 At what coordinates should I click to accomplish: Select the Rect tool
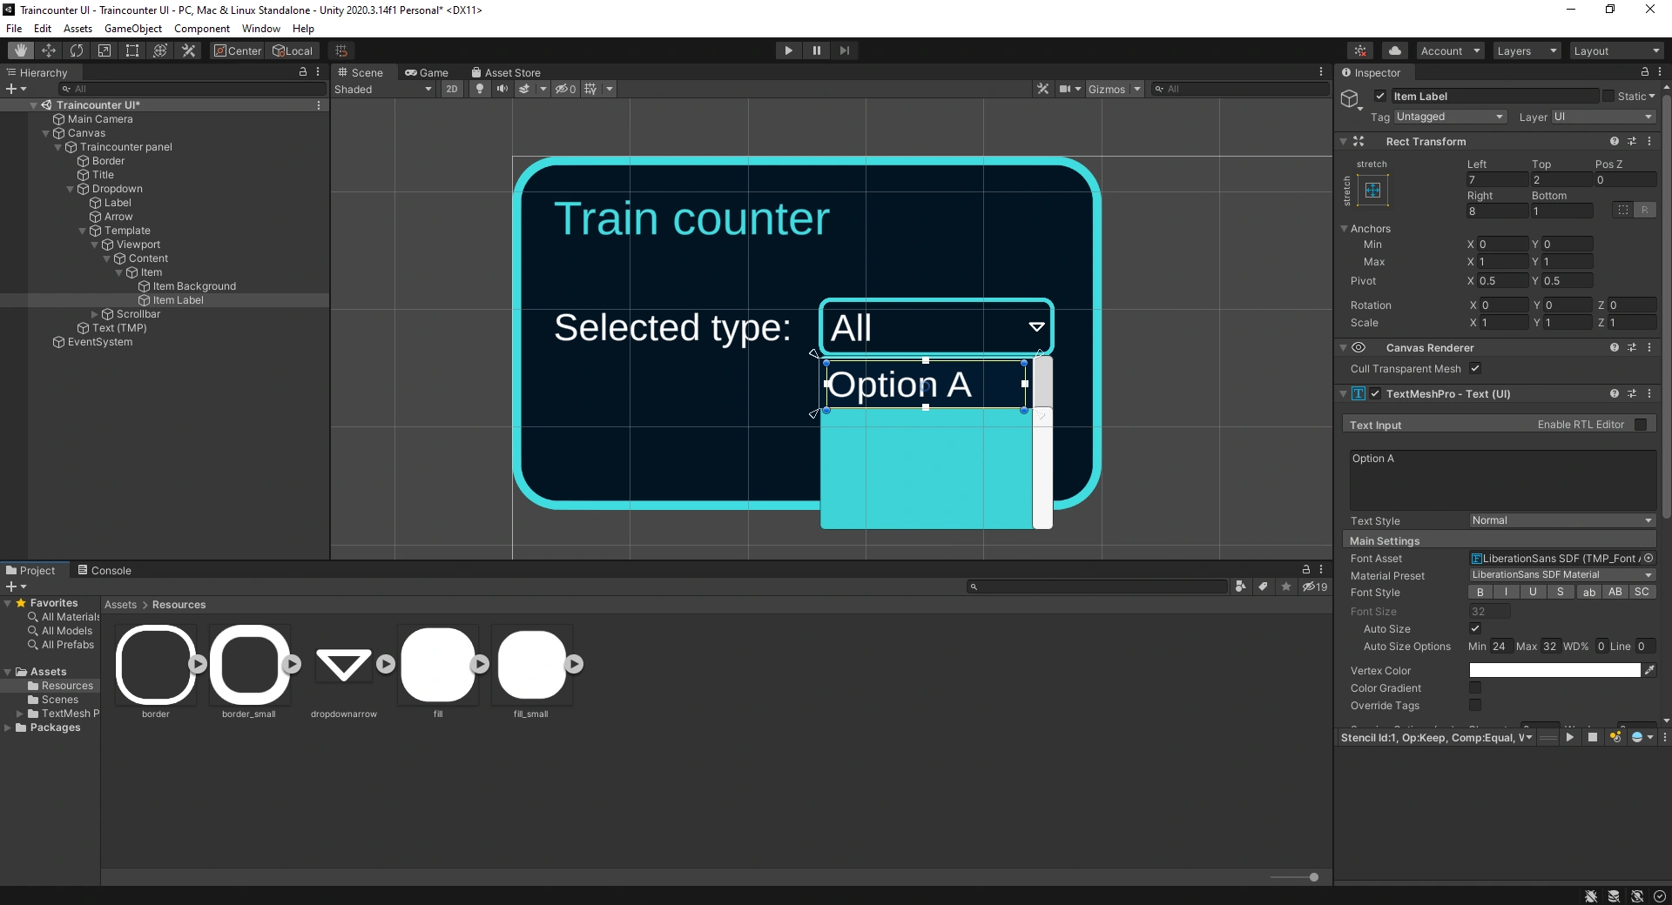[x=132, y=50]
